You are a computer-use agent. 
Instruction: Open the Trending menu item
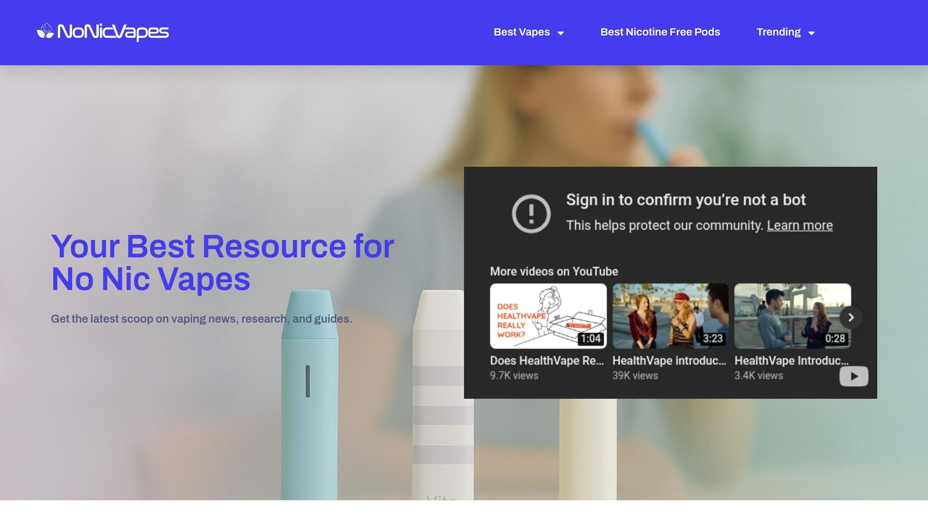pyautogui.click(x=778, y=32)
